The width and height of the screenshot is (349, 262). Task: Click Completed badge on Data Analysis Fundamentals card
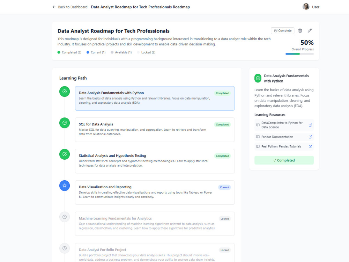tap(222, 93)
